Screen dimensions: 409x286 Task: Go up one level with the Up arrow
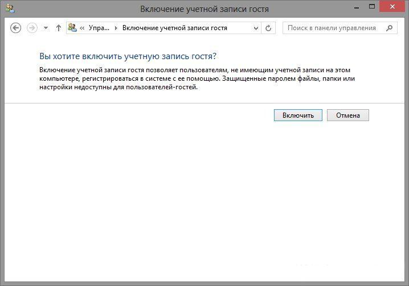[x=58, y=28]
